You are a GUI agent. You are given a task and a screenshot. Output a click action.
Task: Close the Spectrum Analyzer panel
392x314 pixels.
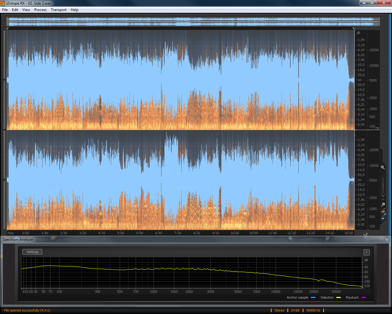point(387,239)
